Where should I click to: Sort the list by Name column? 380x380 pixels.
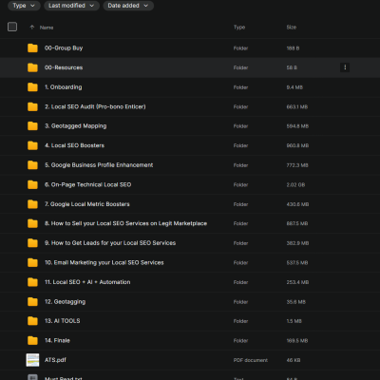click(x=47, y=28)
